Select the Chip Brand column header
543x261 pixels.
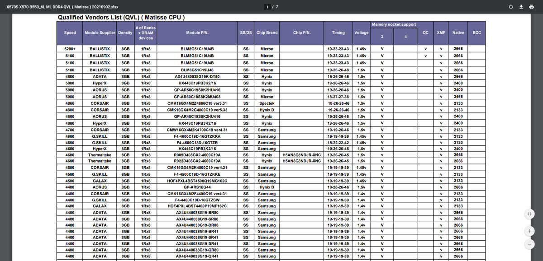coord(267,33)
